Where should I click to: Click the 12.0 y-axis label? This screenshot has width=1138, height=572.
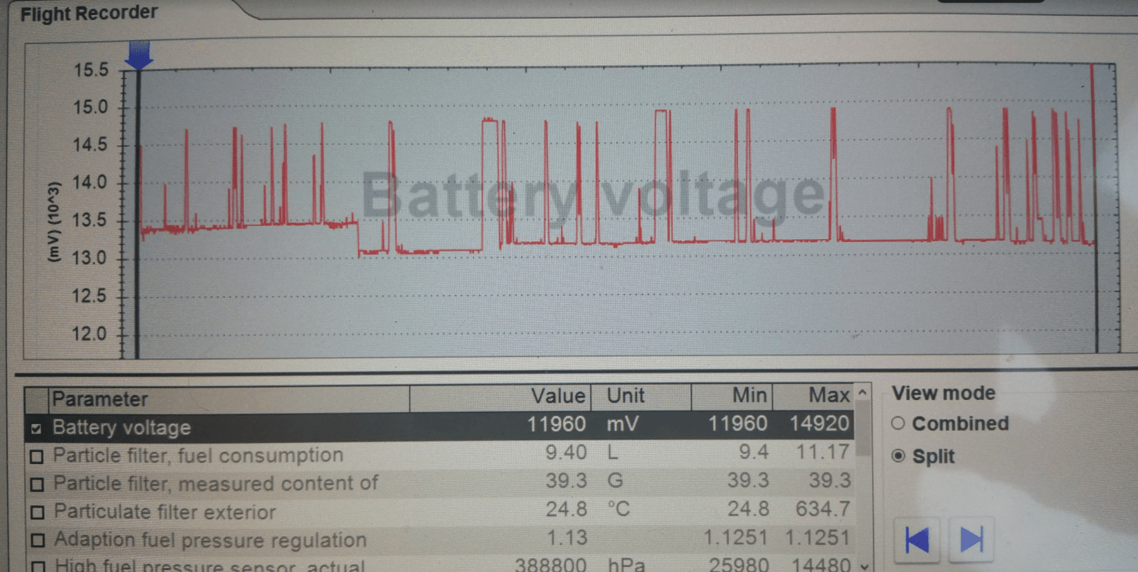click(x=90, y=334)
